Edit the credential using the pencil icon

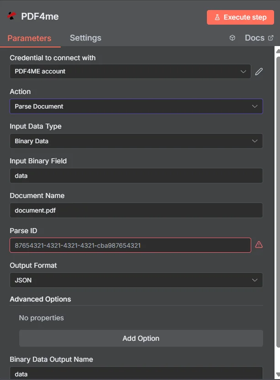259,71
